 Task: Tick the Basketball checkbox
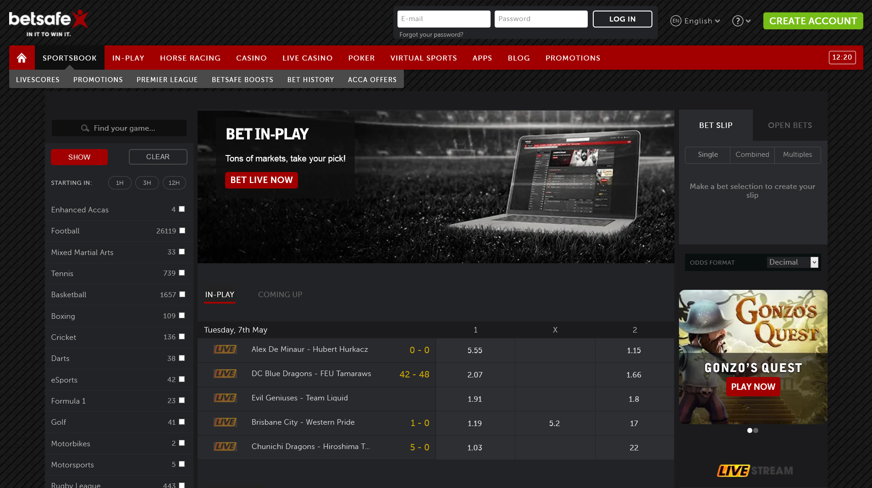(182, 294)
